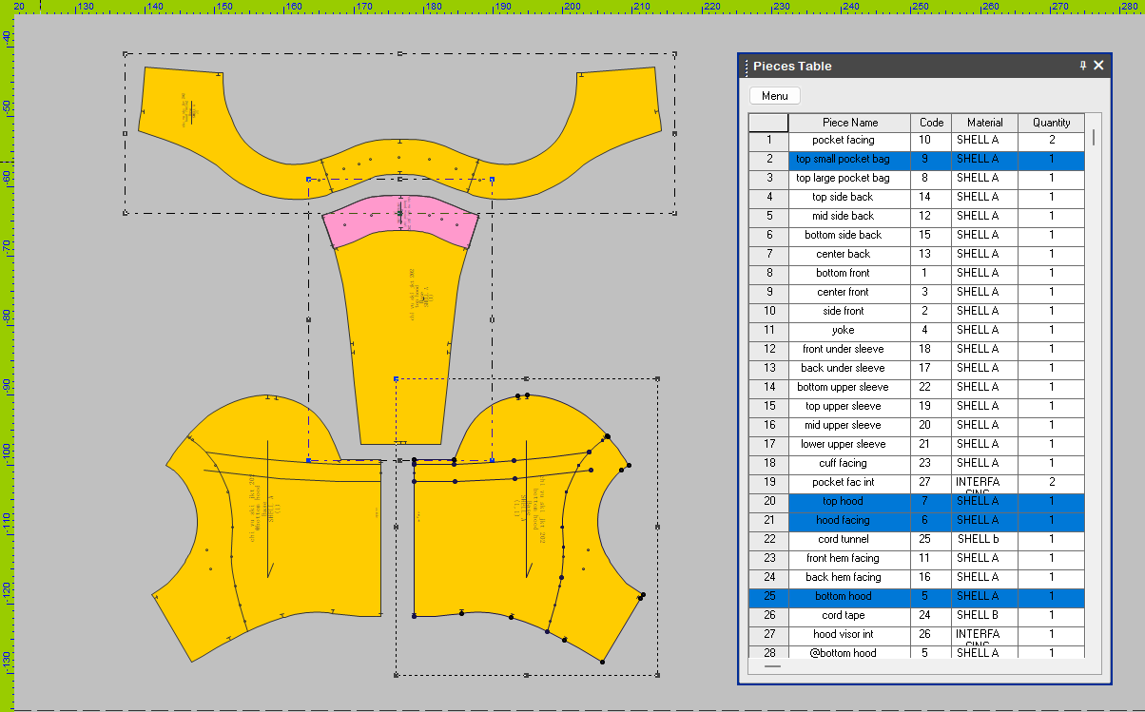
Task: Open the Menu in the Pieces Table panel
Action: tap(774, 95)
